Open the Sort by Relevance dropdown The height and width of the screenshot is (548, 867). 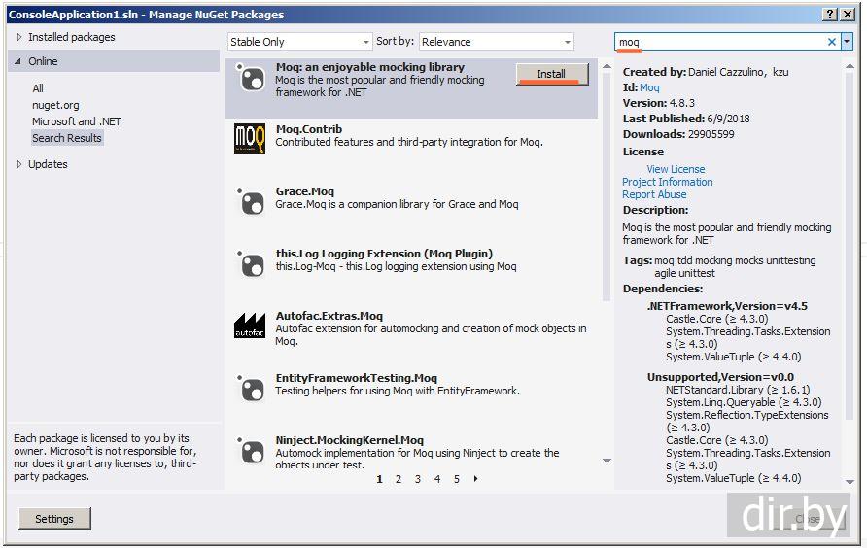coord(497,42)
